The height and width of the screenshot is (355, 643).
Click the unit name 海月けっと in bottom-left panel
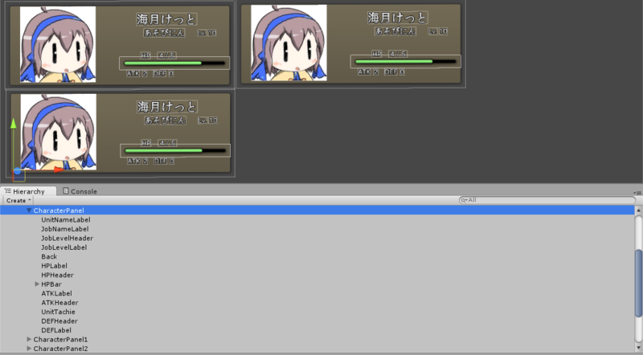(x=167, y=107)
